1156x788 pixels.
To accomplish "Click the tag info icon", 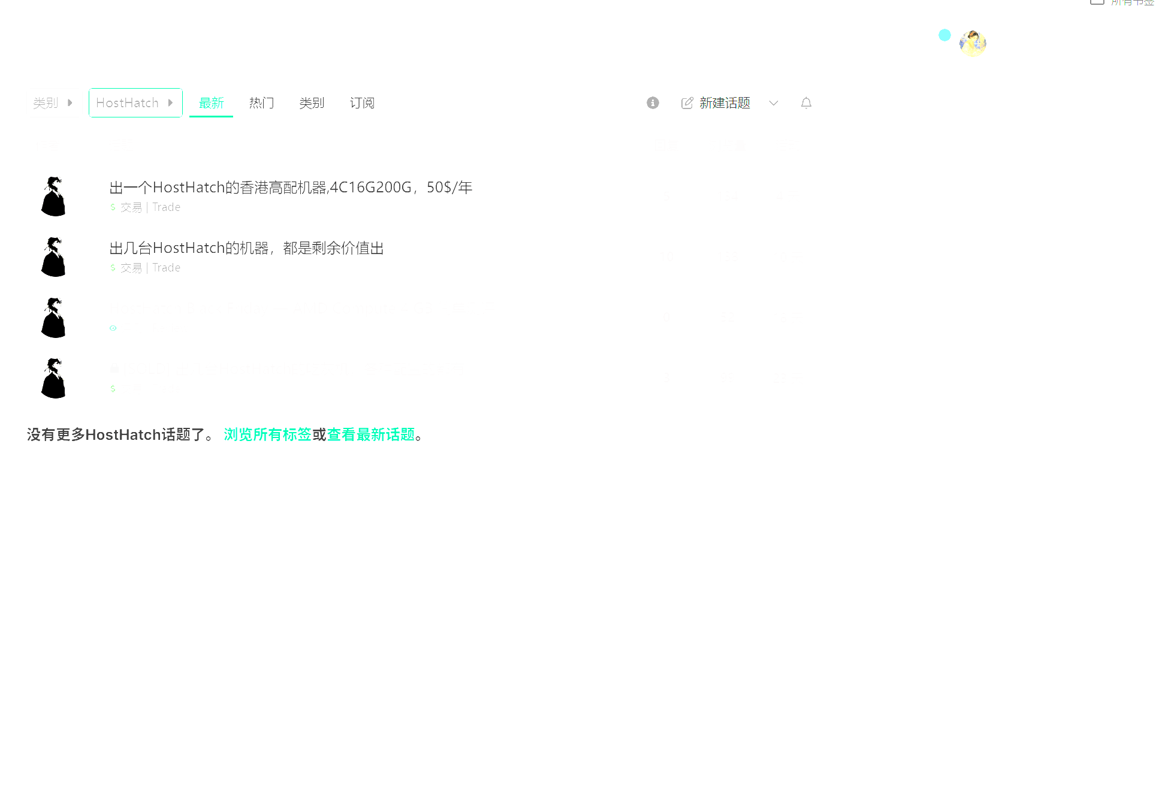I will [x=653, y=103].
